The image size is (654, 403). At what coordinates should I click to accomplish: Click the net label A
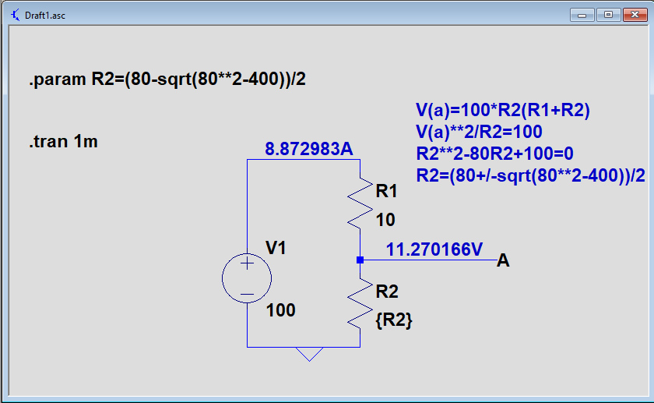pyautogui.click(x=503, y=260)
